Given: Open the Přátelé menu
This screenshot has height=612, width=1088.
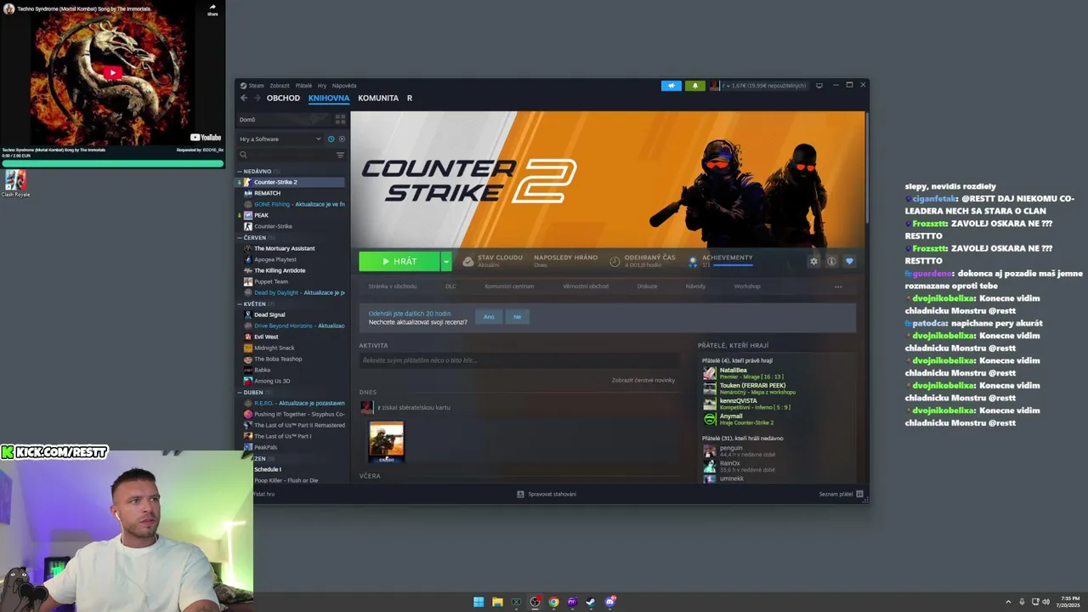Looking at the screenshot, I should coord(303,86).
